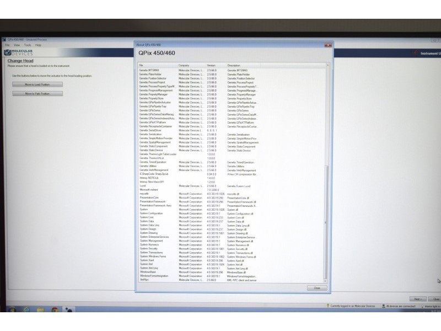Select the Genetix.PropertyManager row
The image size is (441, 331).
[x=198, y=94]
